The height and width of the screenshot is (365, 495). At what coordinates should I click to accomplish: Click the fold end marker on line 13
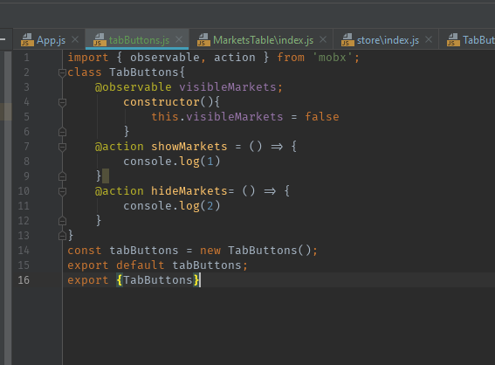(x=62, y=236)
